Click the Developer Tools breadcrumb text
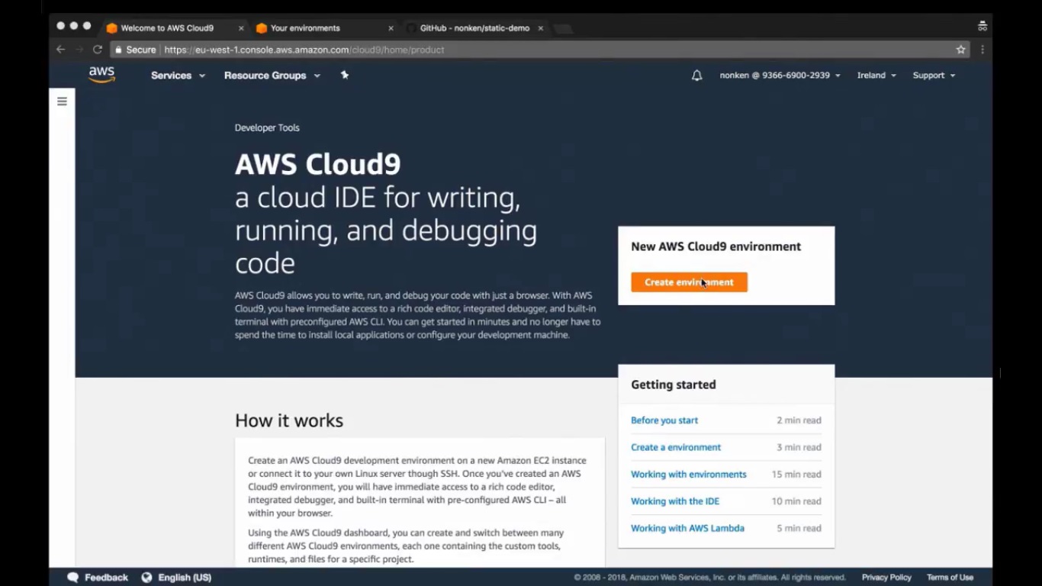The image size is (1042, 586). (267, 128)
